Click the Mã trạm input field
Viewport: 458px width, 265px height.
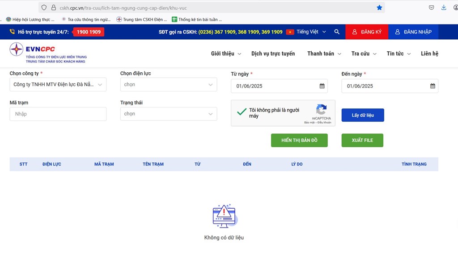pyautogui.click(x=58, y=114)
